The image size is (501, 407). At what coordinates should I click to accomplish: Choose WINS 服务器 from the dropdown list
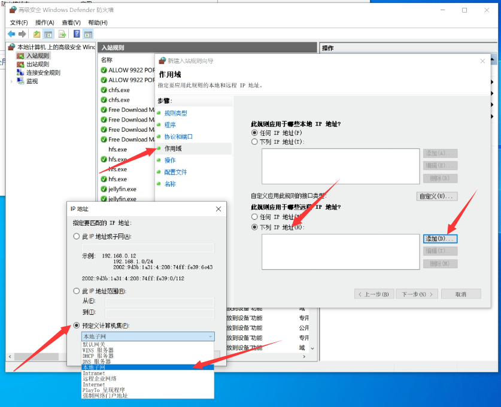(x=148, y=350)
